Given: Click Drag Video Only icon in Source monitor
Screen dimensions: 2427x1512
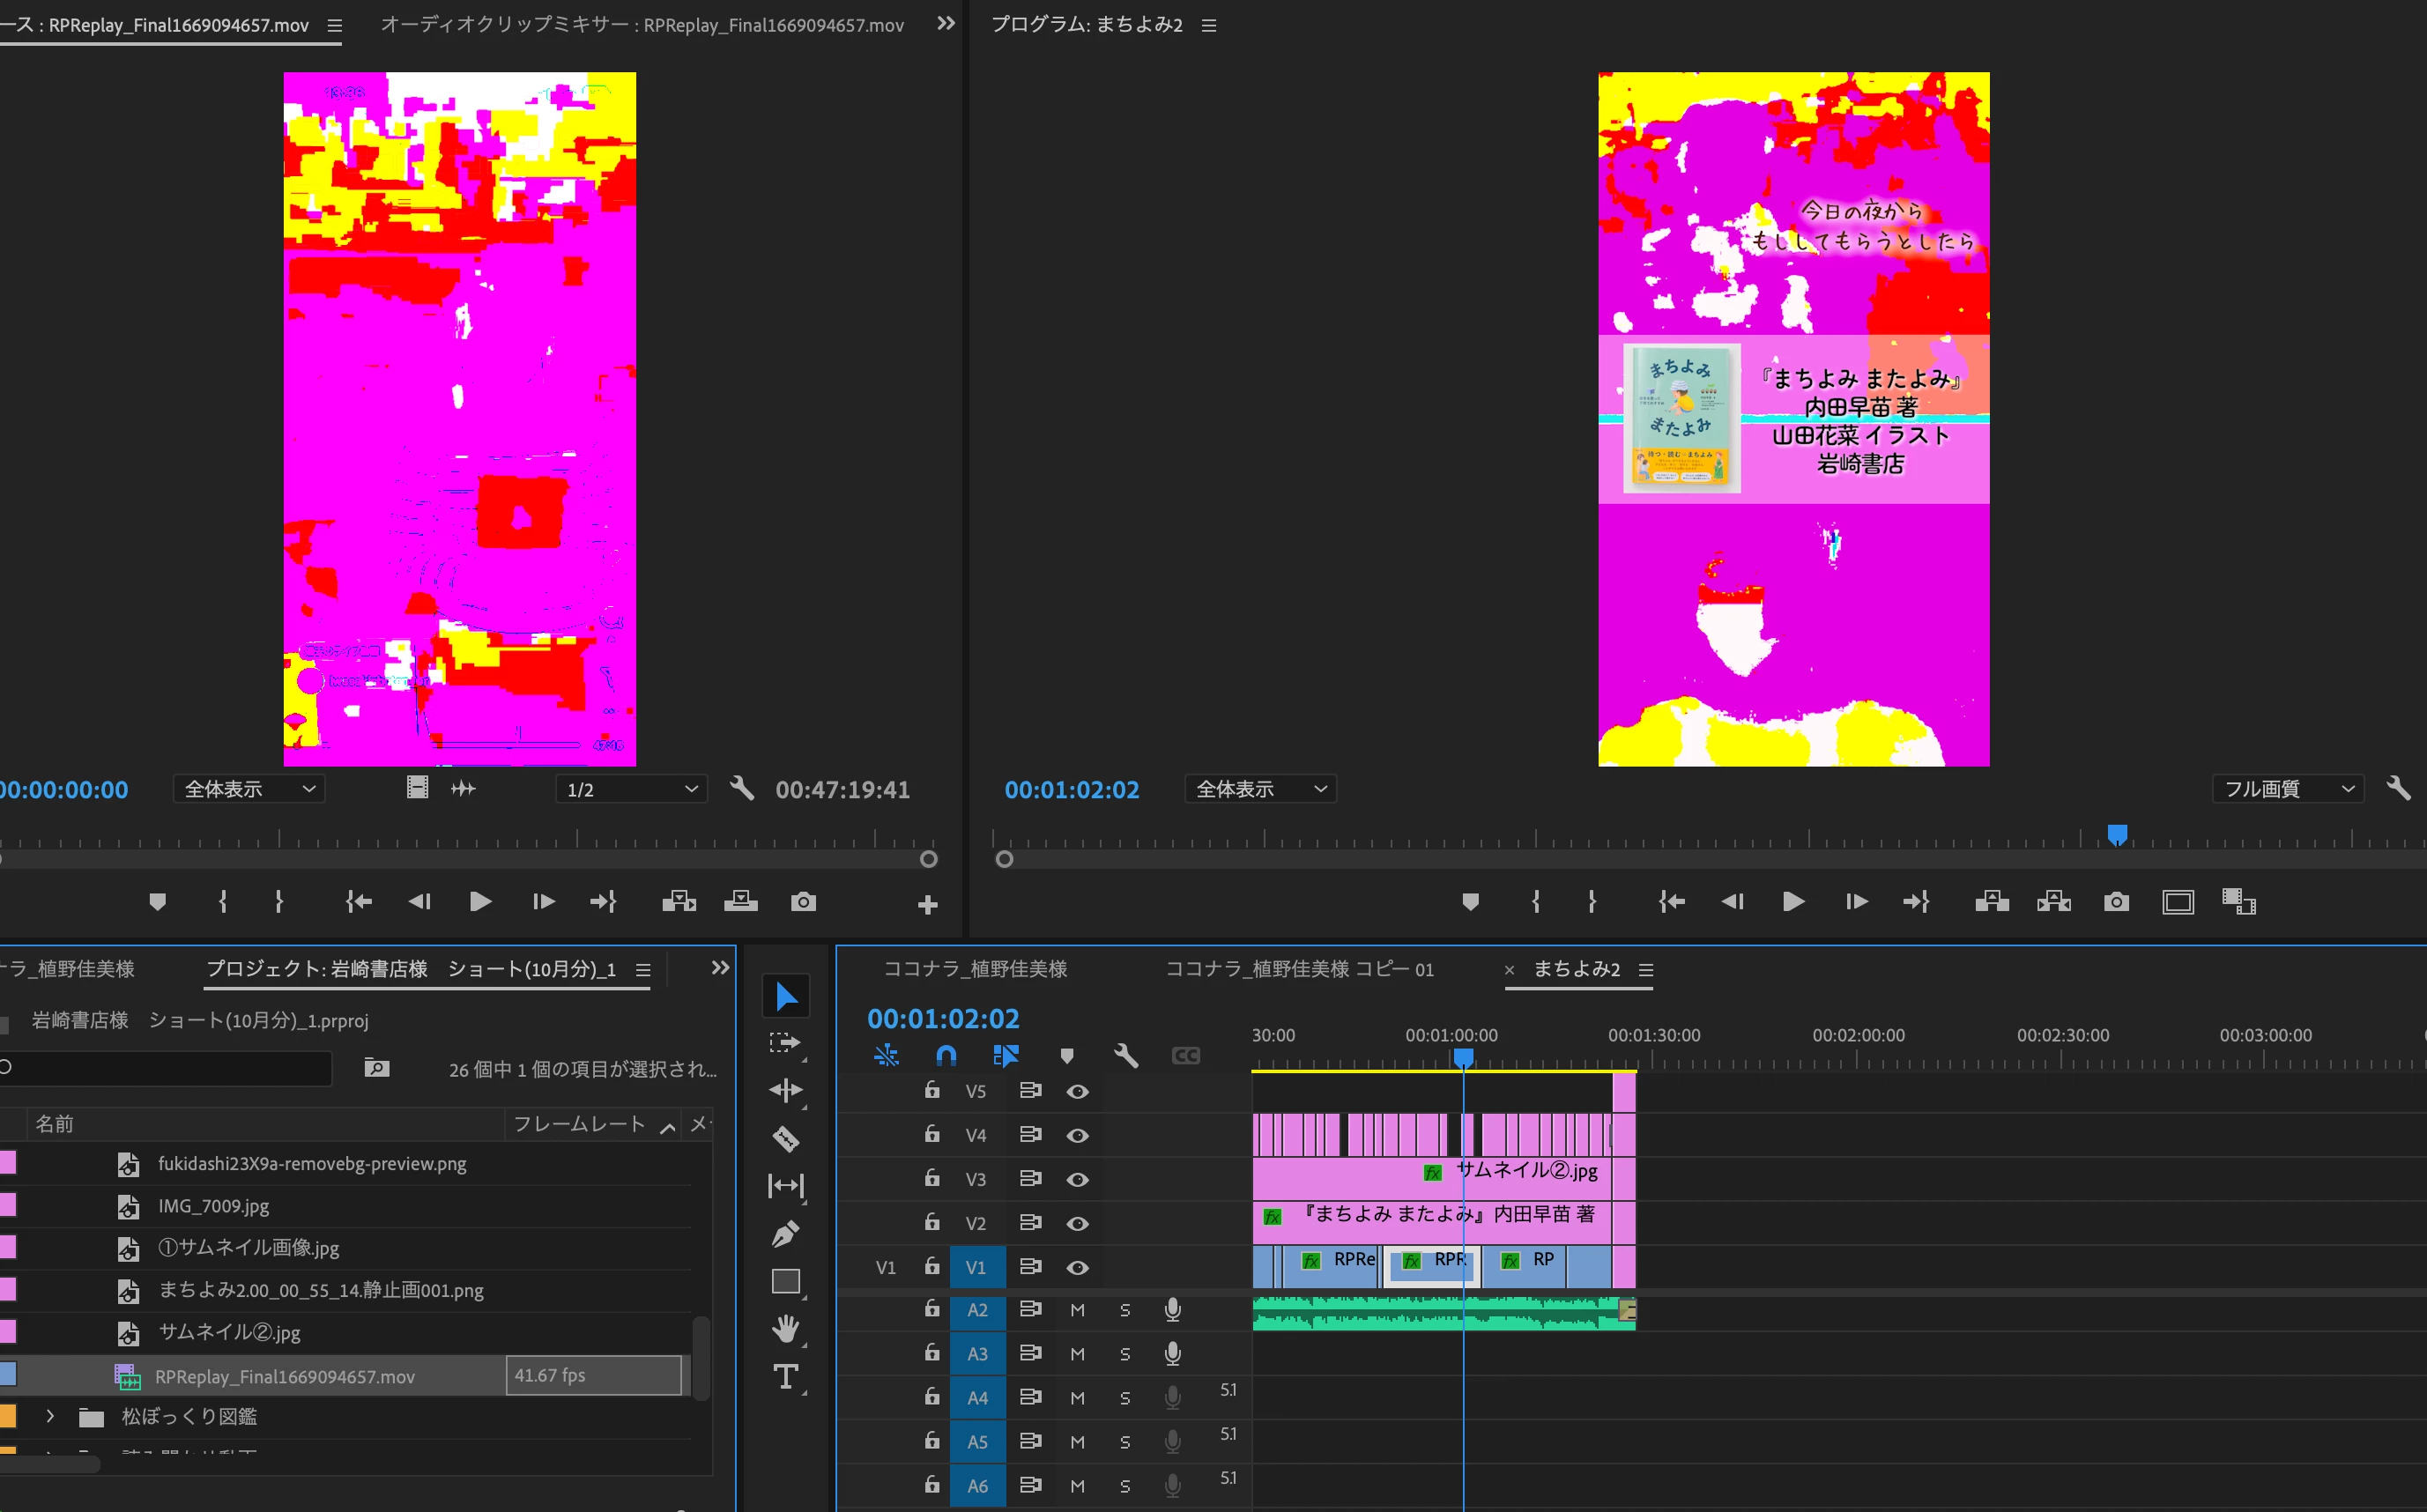Looking at the screenshot, I should [x=418, y=788].
